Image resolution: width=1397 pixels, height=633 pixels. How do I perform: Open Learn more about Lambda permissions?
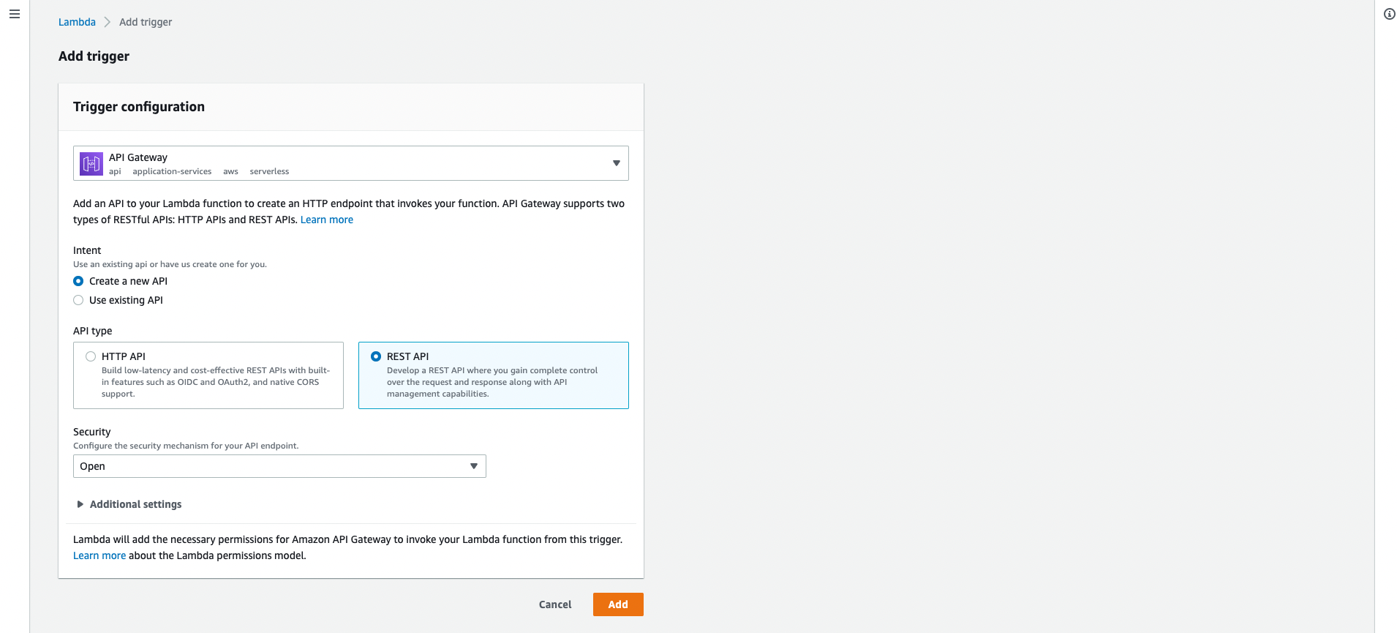[x=99, y=555]
